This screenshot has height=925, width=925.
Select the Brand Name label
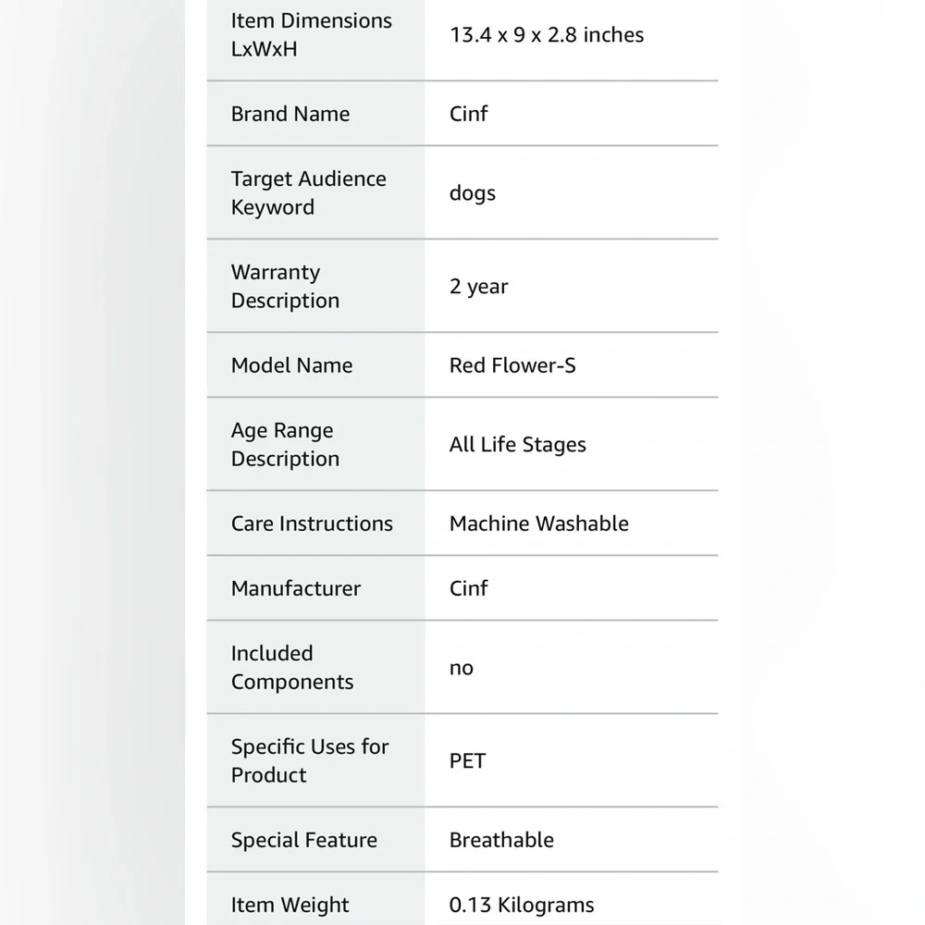(x=290, y=113)
